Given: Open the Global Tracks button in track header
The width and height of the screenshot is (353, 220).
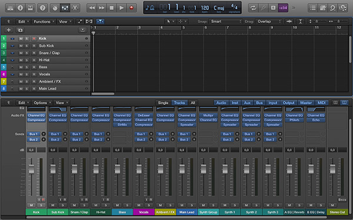Looking at the screenshot, I should 82,30.
